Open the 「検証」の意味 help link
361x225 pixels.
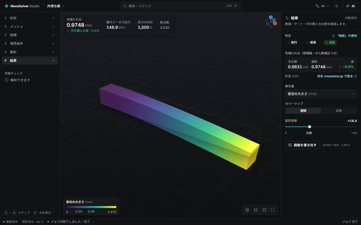(x=344, y=36)
